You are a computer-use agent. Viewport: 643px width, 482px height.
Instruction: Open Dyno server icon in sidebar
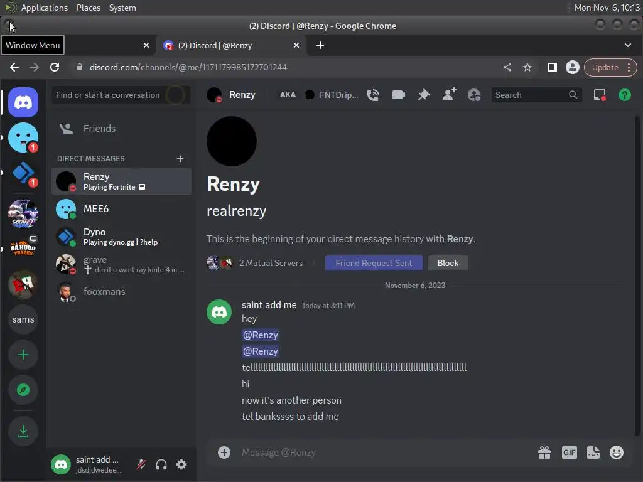tap(23, 173)
